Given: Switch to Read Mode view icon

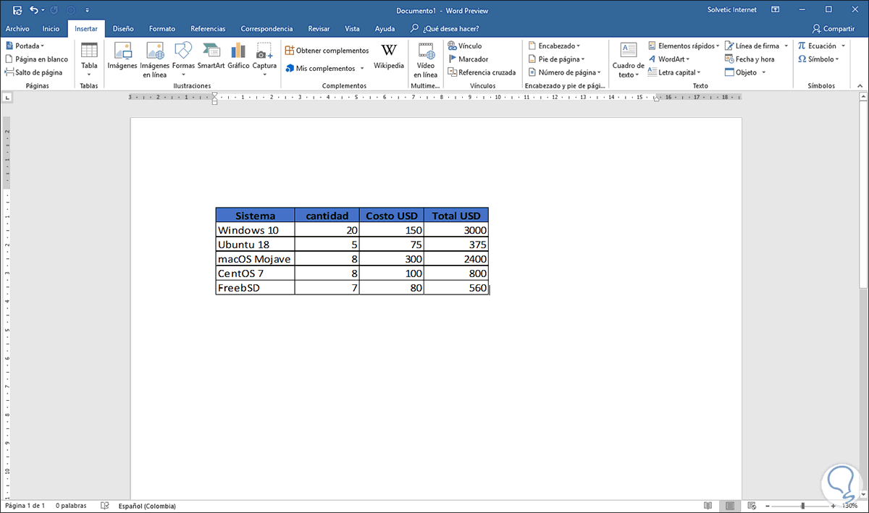Looking at the screenshot, I should [x=708, y=506].
